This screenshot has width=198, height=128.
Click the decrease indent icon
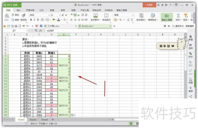click(83, 15)
